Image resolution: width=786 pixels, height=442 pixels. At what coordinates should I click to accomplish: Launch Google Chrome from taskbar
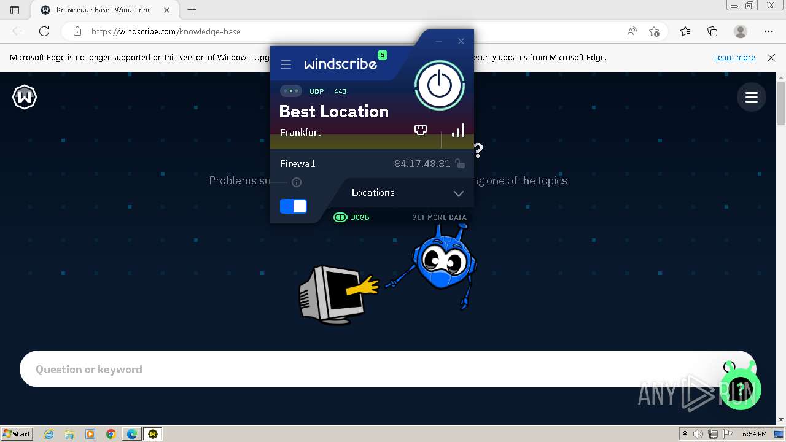click(x=111, y=434)
